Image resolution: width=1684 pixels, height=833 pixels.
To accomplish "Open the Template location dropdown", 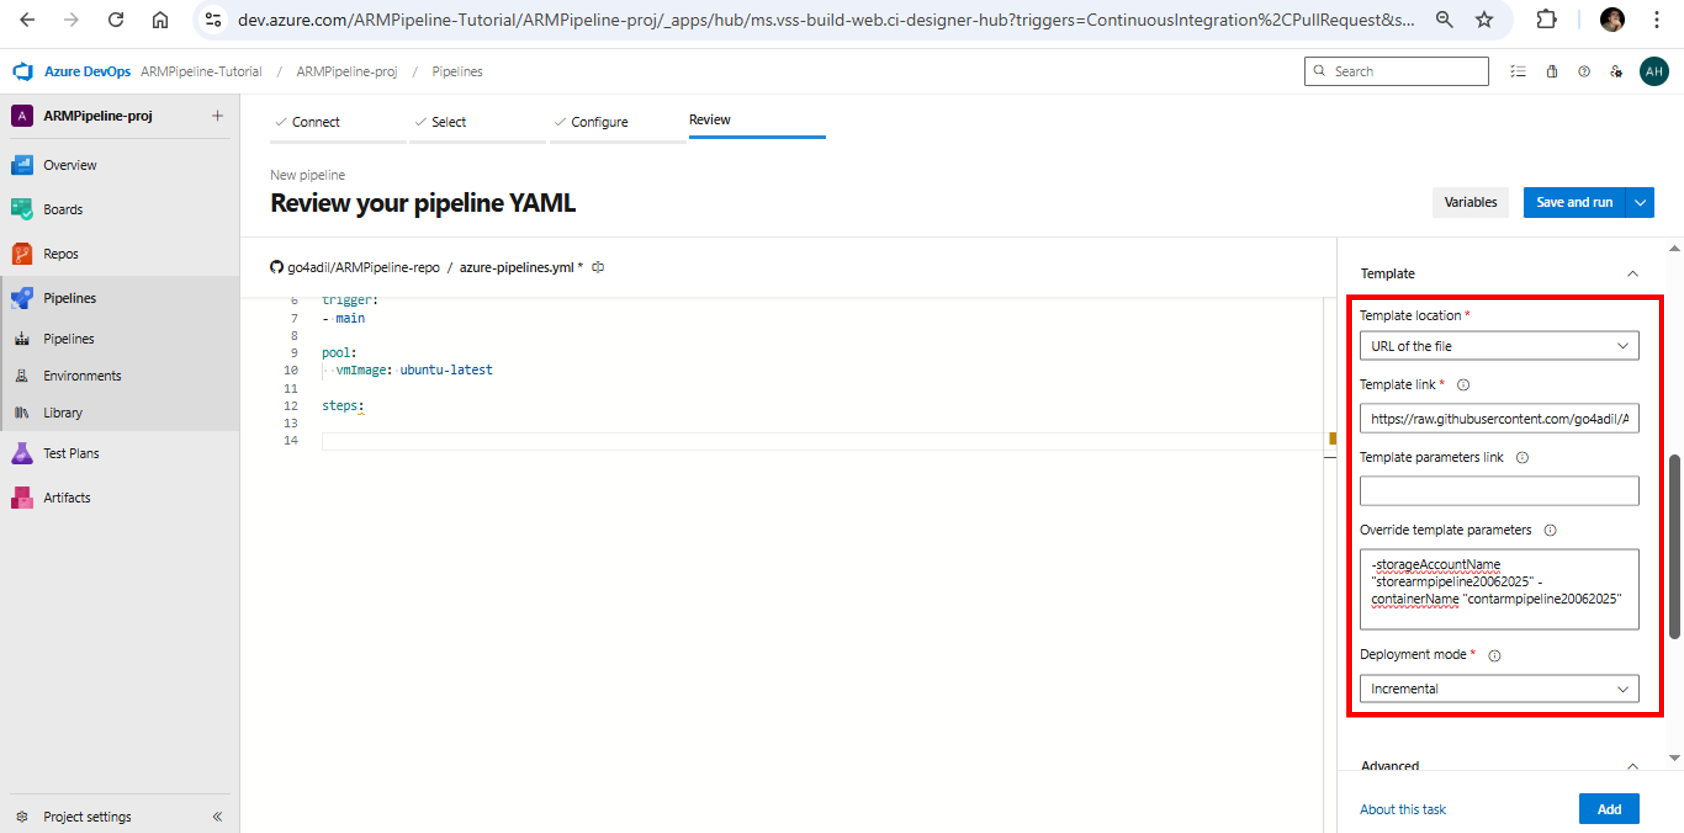I will click(1498, 346).
